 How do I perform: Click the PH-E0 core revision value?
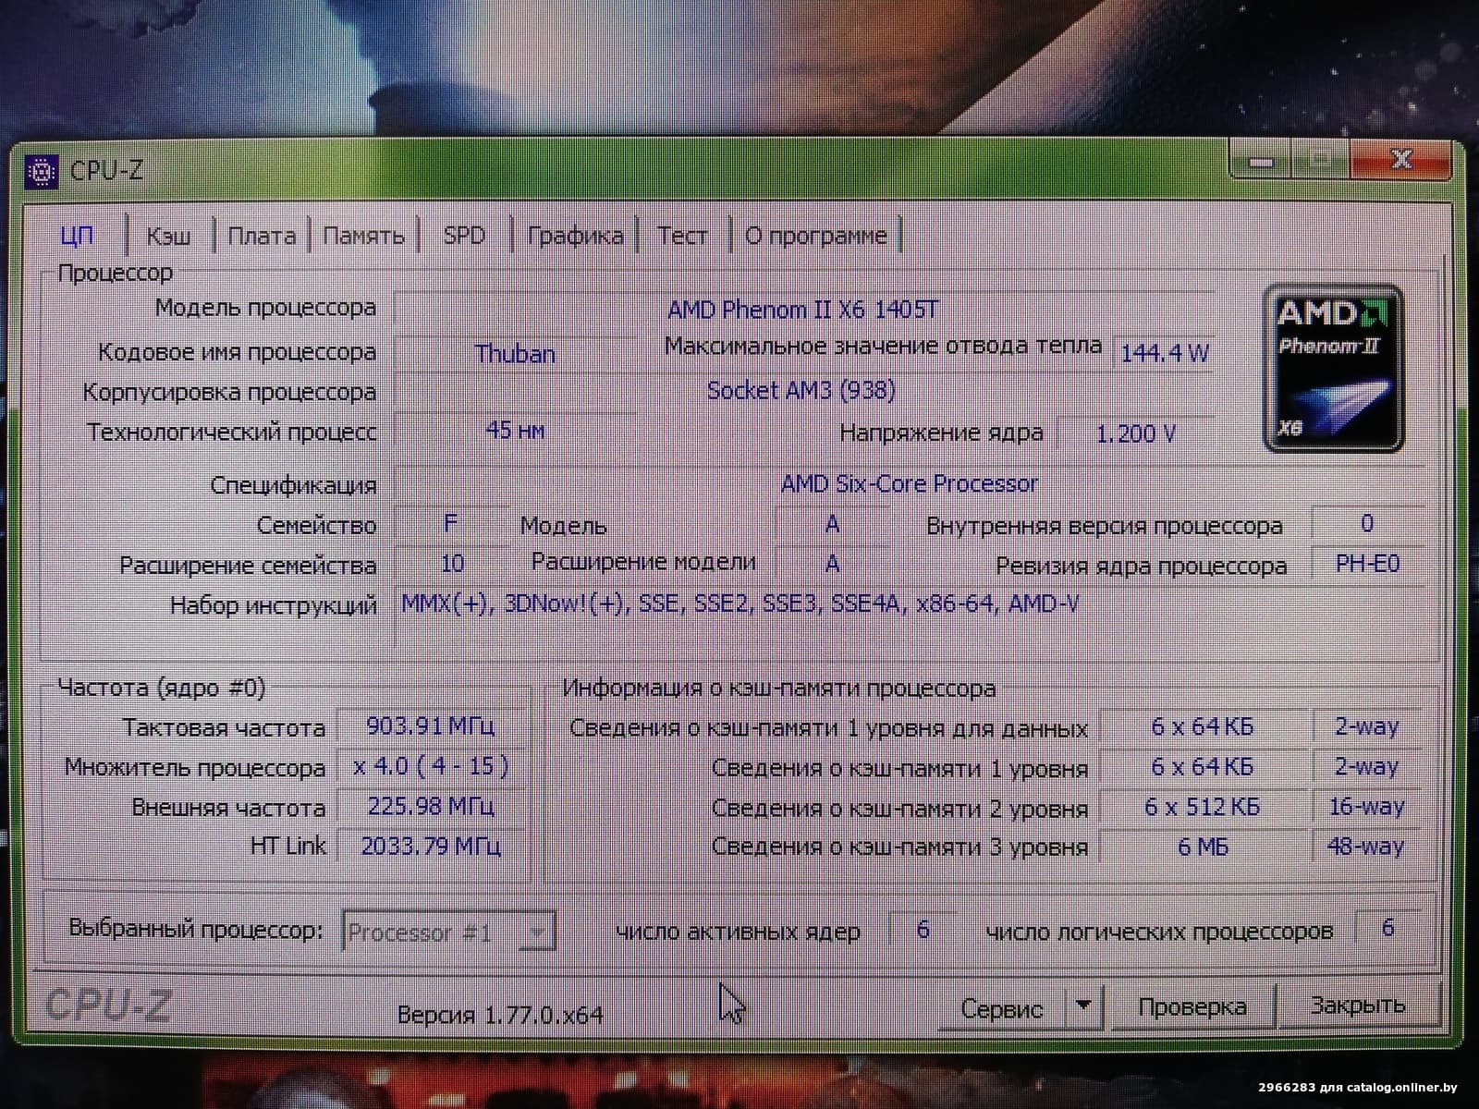1367,564
